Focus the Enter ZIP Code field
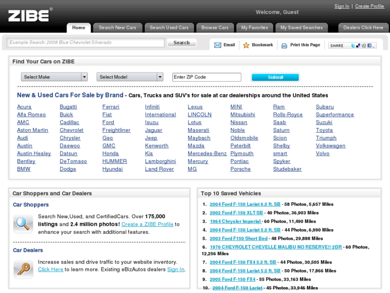390x293 pixels. coord(207,77)
